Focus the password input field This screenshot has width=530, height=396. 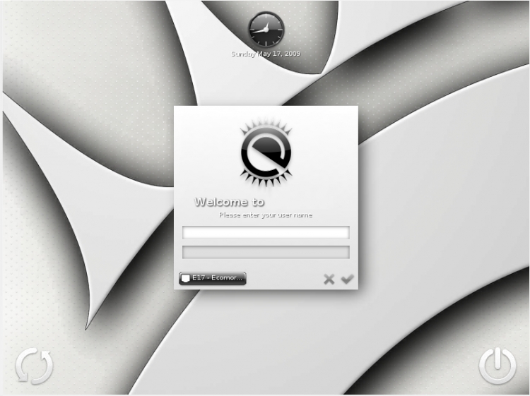pos(266,252)
